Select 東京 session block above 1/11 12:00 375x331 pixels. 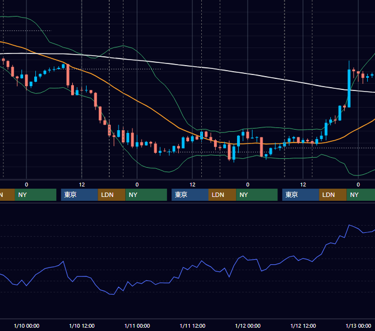point(190,195)
